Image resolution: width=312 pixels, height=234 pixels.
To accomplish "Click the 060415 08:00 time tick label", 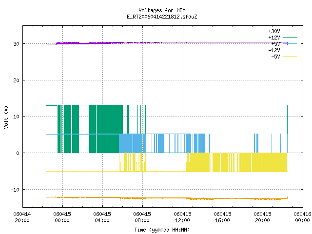I will click(142, 217).
